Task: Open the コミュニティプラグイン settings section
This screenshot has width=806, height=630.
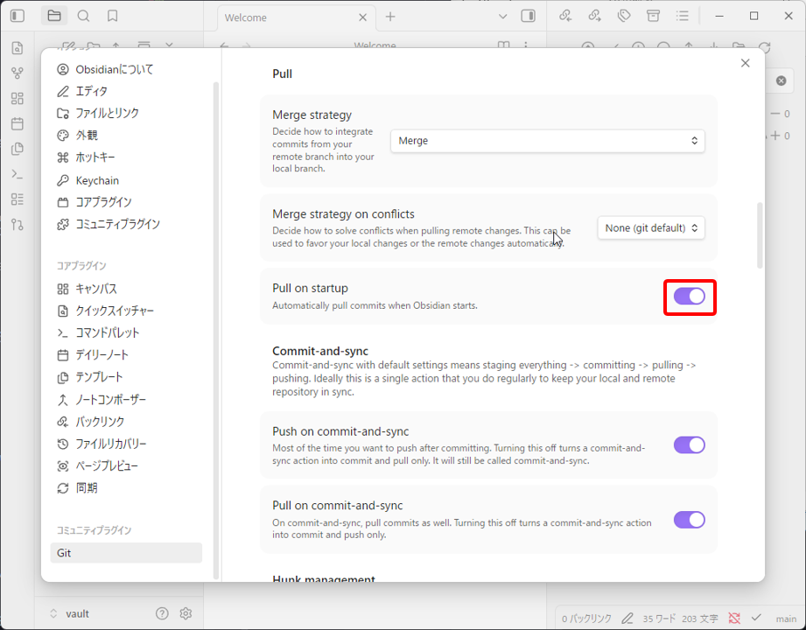Action: (117, 224)
